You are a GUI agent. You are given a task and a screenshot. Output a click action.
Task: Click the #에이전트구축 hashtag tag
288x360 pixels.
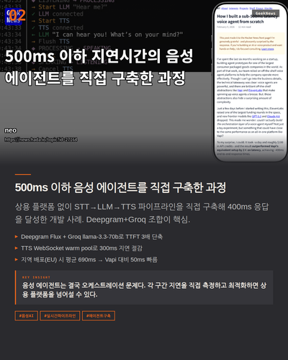point(99,315)
